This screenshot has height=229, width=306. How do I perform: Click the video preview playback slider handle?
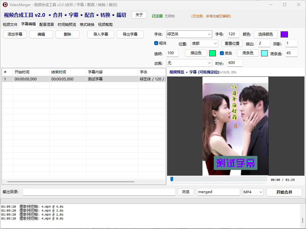click(172, 179)
